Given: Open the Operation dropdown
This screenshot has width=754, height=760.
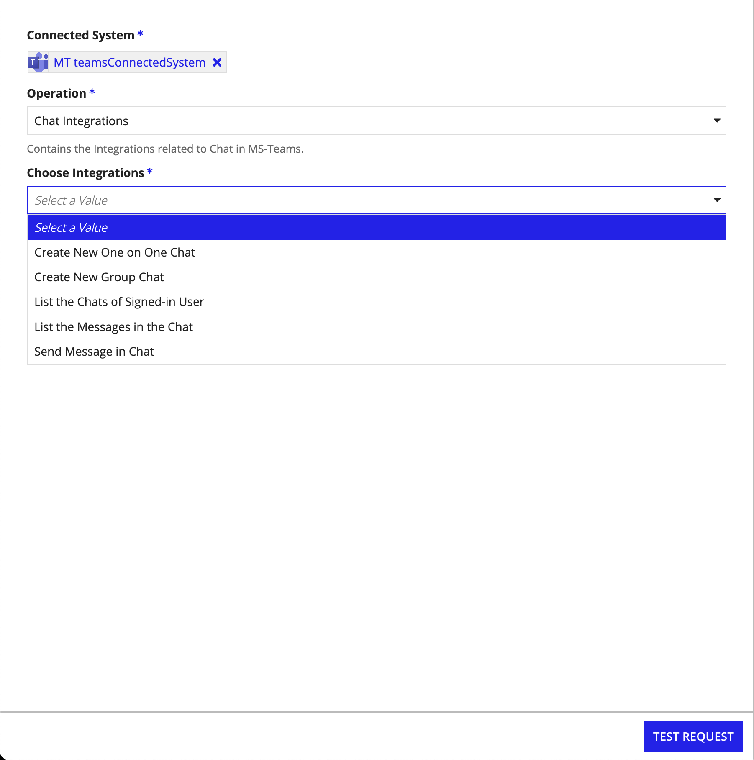Looking at the screenshot, I should 376,121.
